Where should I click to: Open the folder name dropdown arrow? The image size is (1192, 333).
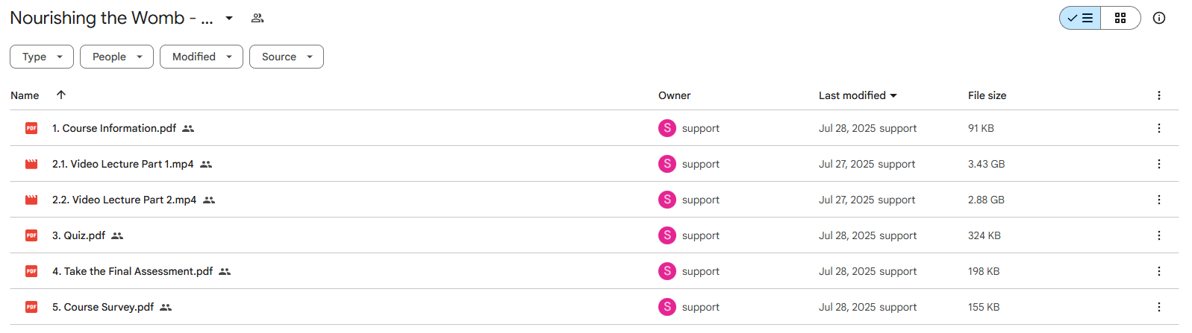click(229, 18)
